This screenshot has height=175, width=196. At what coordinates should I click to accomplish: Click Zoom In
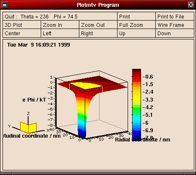[60, 25]
